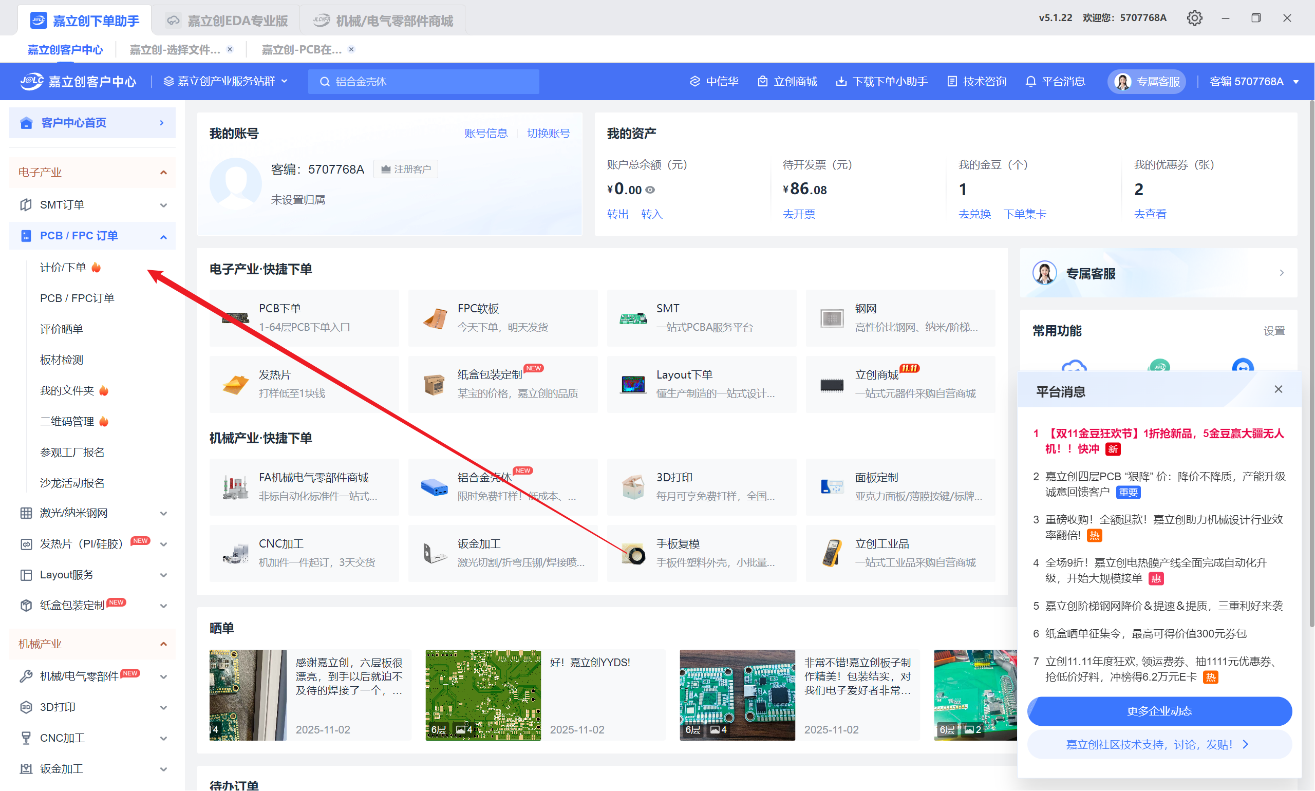Click the 更多企业动态 button
This screenshot has height=791, width=1315.
tap(1159, 710)
